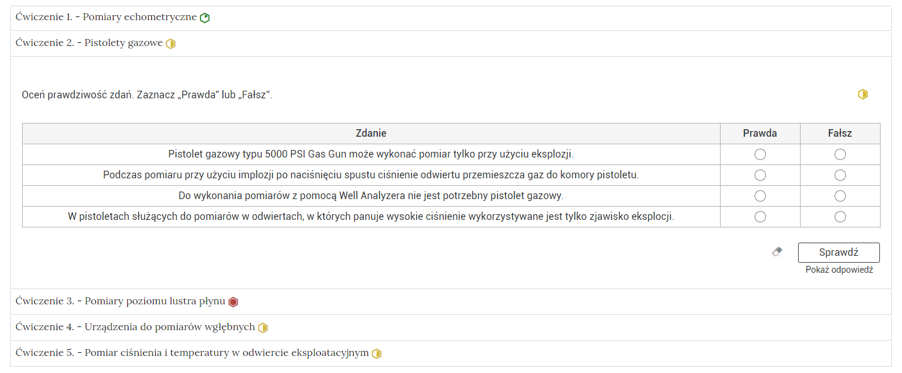Mark Fałsz for the implosion measurement sentence
The width and height of the screenshot is (902, 373).
tap(840, 175)
